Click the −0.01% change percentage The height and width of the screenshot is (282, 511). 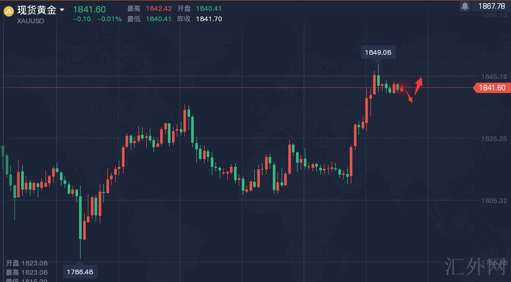(109, 19)
